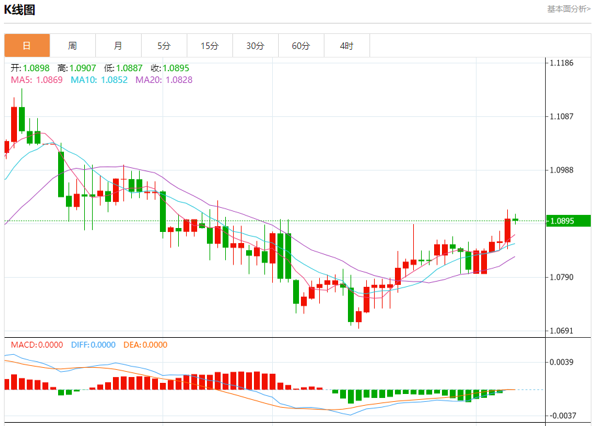
Task: Click the 1.1186 price axis label
Action: click(x=561, y=63)
